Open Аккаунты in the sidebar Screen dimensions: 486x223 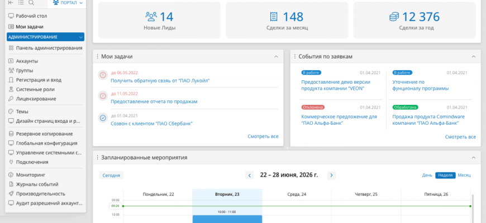(x=27, y=61)
